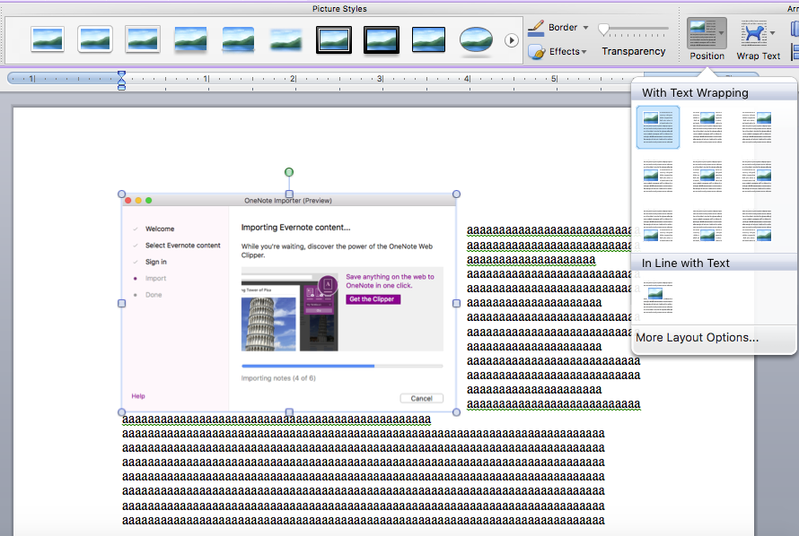
Task: Choose the In Line with Text position
Action: coord(658,298)
